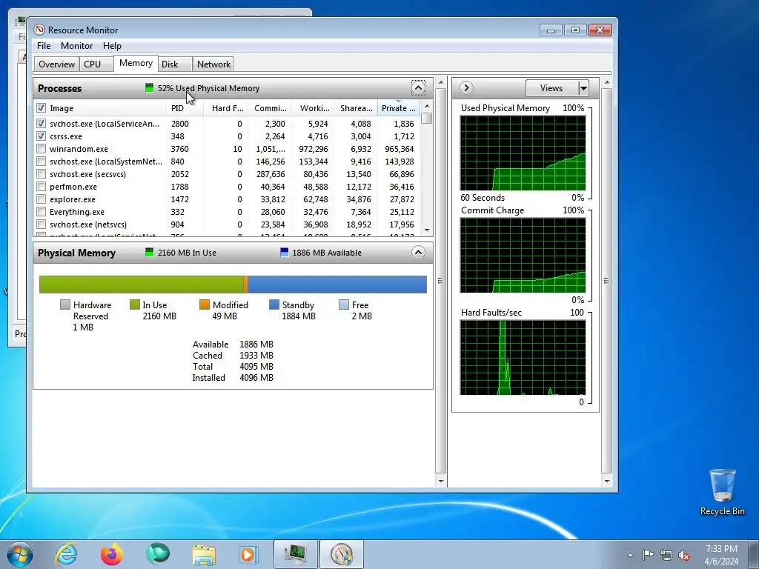The width and height of the screenshot is (759, 569).
Task: Sort by Shareable column header
Action: [356, 108]
